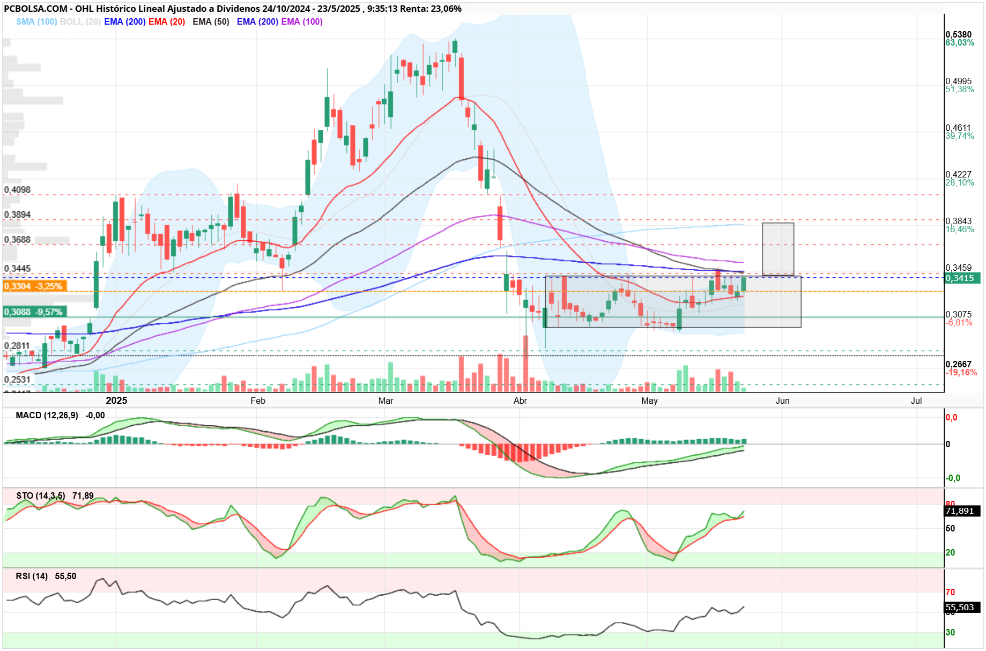The image size is (986, 651).
Task: Click the 0,5380 price axis value
Action: click(x=959, y=34)
